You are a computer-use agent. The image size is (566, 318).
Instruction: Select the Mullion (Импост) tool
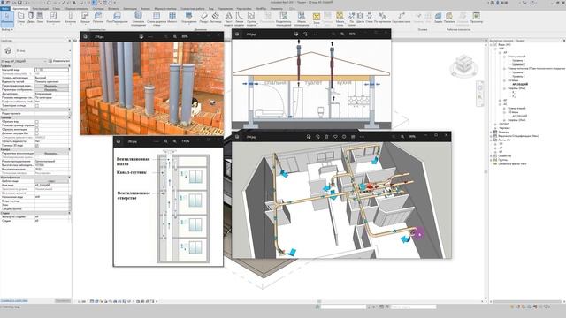click(x=172, y=18)
